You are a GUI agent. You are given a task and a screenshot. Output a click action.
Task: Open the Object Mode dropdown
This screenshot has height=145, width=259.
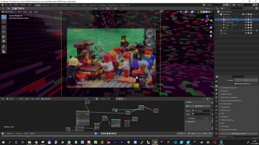(x=9, y=12)
